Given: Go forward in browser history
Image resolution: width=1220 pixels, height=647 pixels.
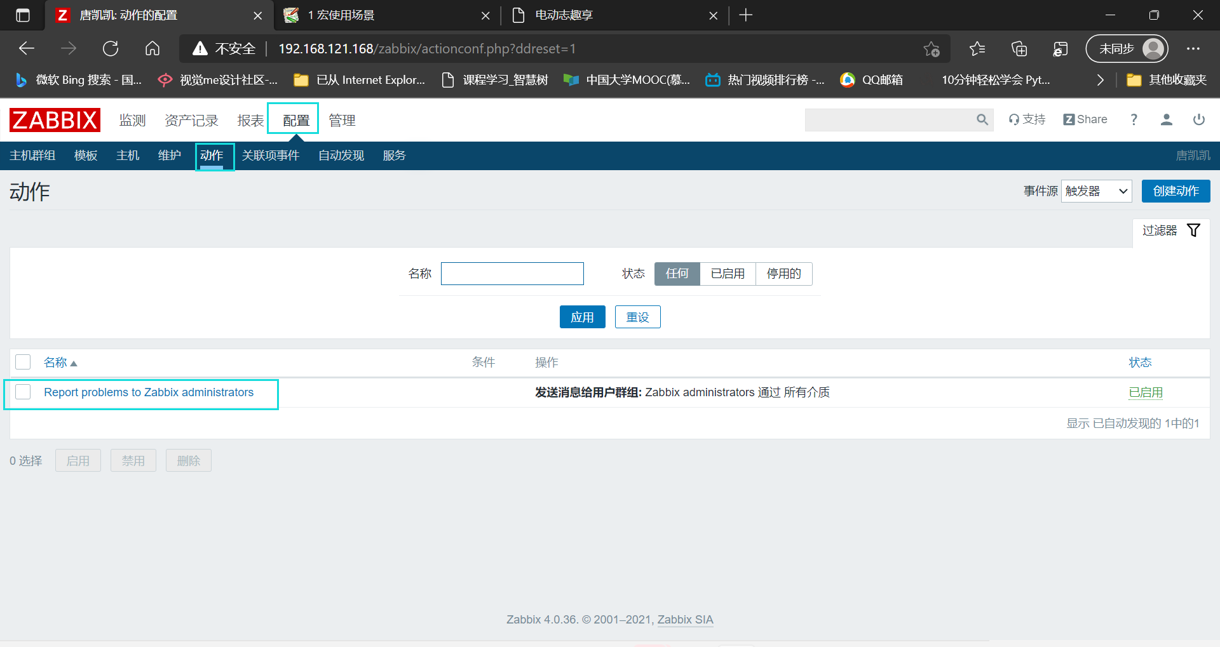Looking at the screenshot, I should [x=69, y=48].
